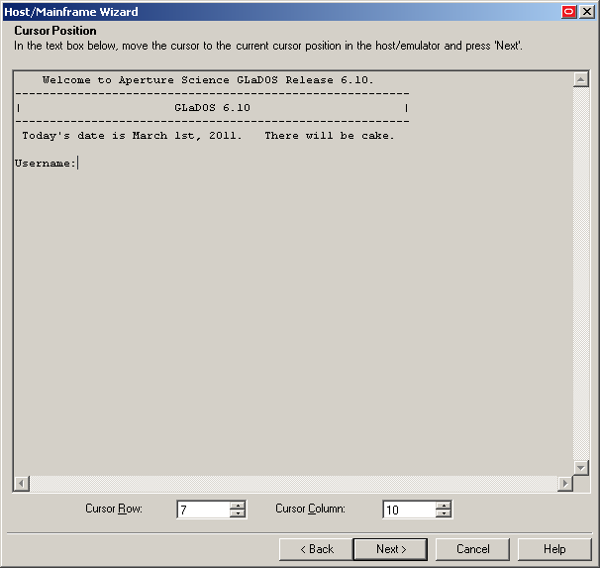Click vertical scrollbar up arrow
This screenshot has width=600, height=568.
point(581,79)
